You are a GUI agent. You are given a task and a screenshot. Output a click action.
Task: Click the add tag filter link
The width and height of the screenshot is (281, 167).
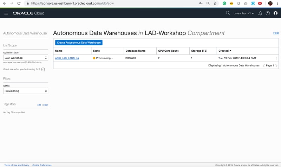coord(39,105)
